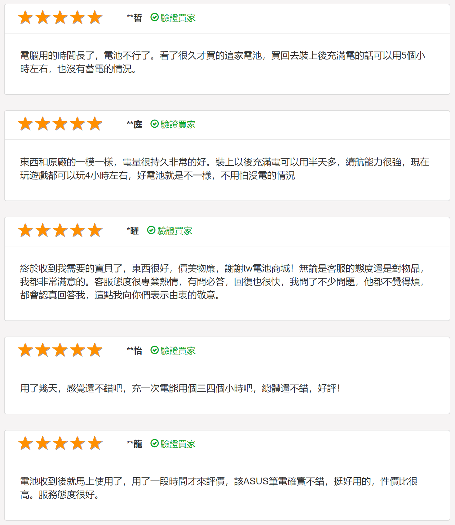Click the first star of **哲's rating

(25, 18)
